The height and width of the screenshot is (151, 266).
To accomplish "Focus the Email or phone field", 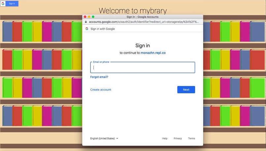I will point(143,68).
